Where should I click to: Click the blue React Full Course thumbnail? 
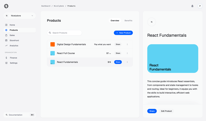click(x=53, y=53)
